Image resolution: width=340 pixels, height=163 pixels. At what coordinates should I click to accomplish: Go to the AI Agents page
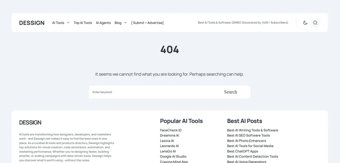click(x=103, y=23)
